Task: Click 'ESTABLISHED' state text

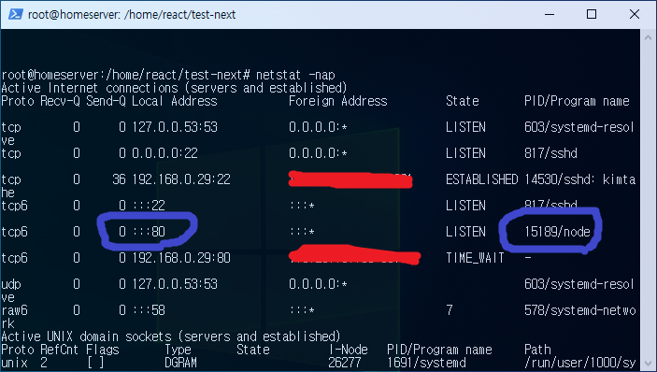Action: pyautogui.click(x=482, y=179)
